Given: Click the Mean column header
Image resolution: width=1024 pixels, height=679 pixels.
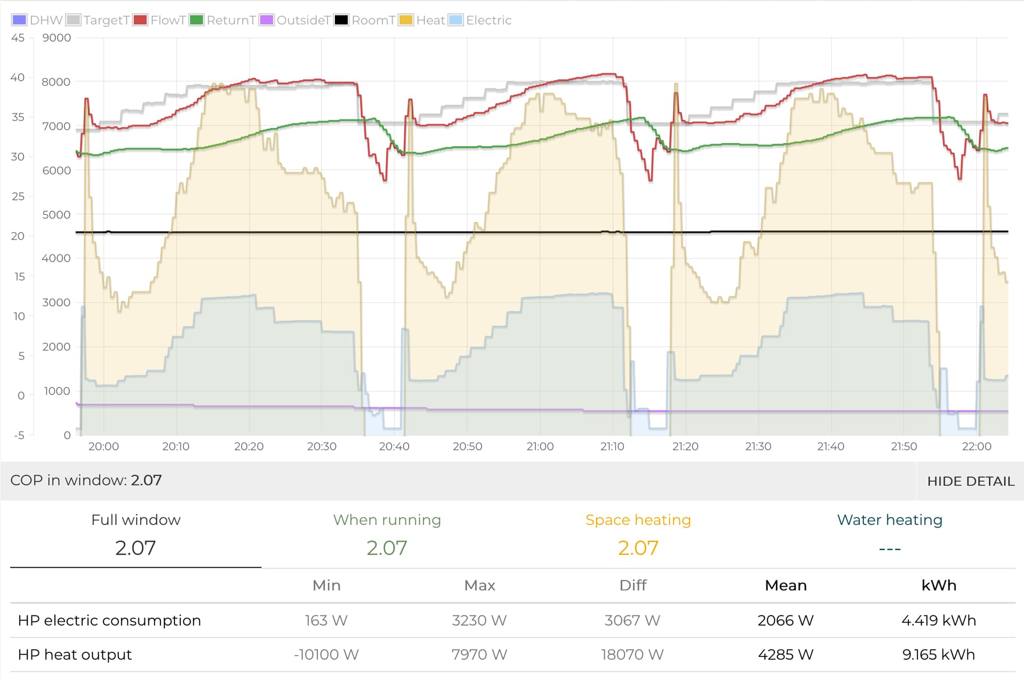Looking at the screenshot, I should 785,586.
